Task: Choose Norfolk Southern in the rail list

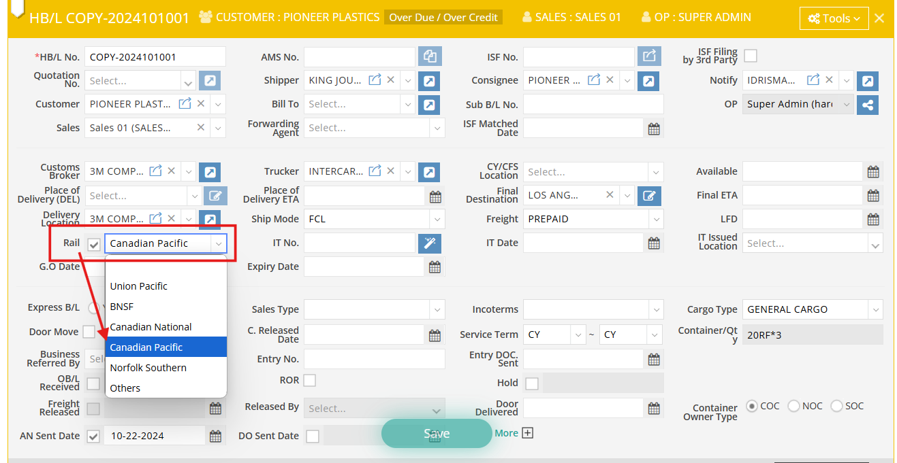Action: (x=148, y=368)
